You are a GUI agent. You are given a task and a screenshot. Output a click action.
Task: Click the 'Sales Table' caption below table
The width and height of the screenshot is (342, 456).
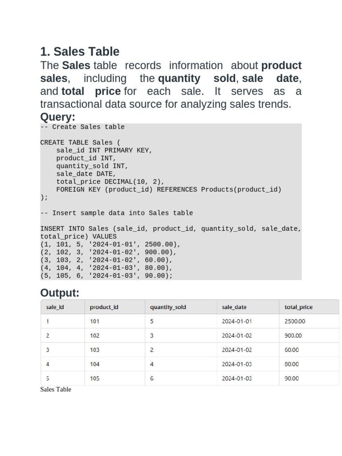tap(56, 389)
